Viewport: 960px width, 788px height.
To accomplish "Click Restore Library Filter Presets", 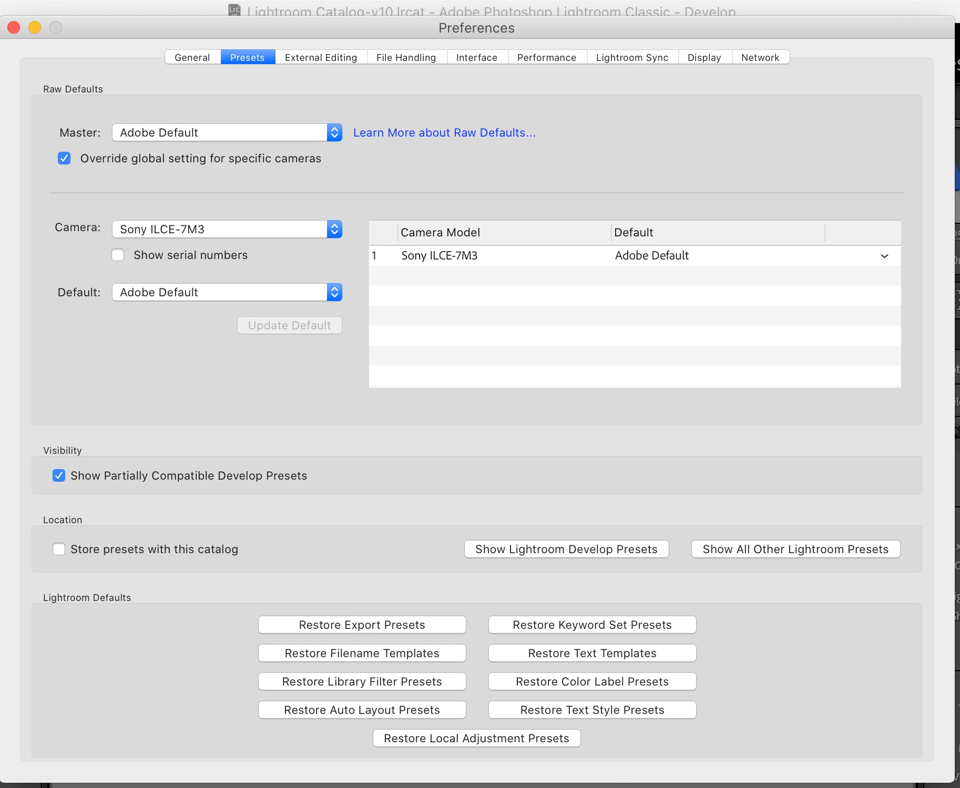I will [362, 681].
